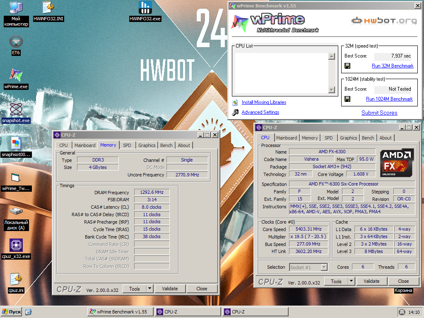
Task: Click the AMD FX processor logo
Action: click(x=397, y=163)
